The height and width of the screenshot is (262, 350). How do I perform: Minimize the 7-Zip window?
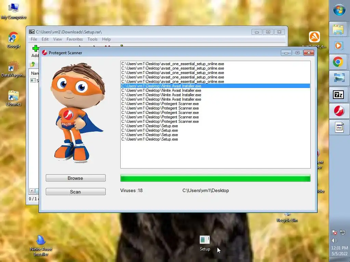coord(257,32)
